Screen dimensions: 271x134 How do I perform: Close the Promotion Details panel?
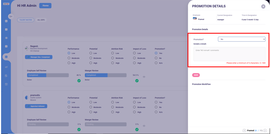(x=263, y=6)
